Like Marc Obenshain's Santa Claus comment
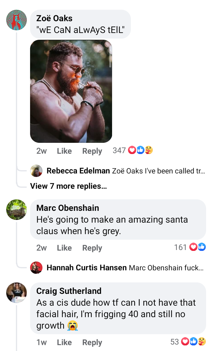Viewport: 212px width, 351px height. tap(64, 248)
